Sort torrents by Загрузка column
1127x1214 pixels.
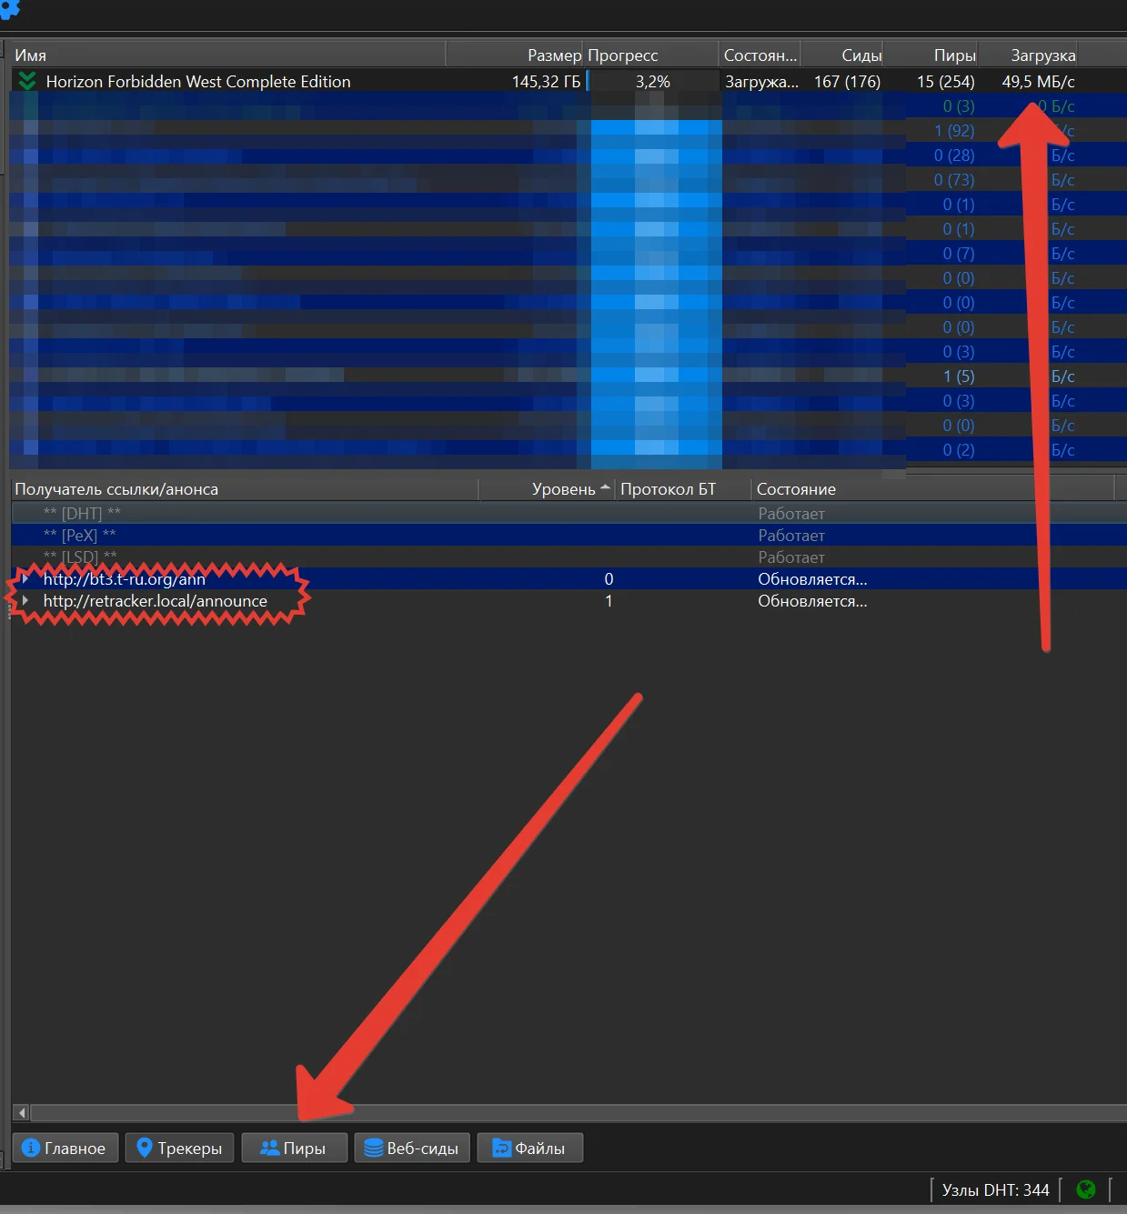click(x=1041, y=55)
